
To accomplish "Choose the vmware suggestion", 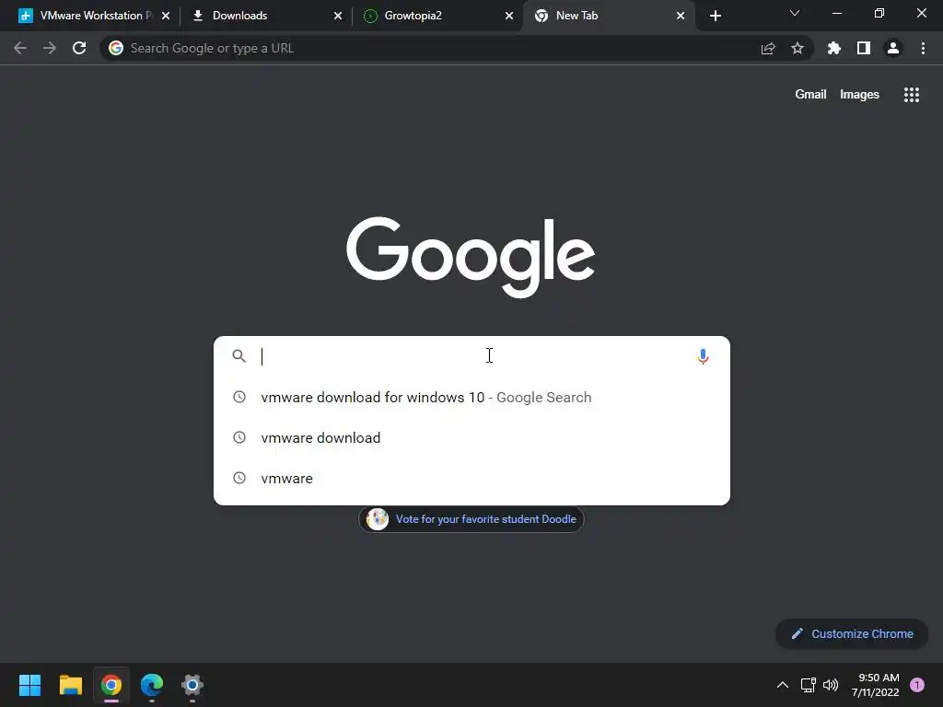I will coord(471,478).
